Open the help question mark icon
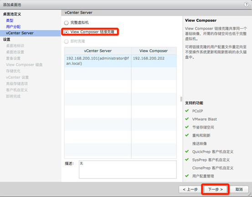Image resolution: width=252 pixels, height=197 pixels. click(x=246, y=5)
